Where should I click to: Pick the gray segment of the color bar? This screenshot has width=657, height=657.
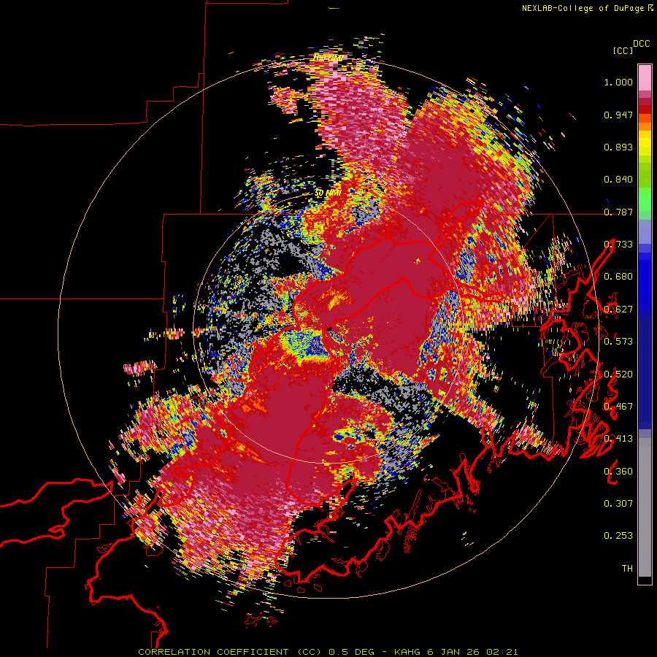tap(645, 507)
